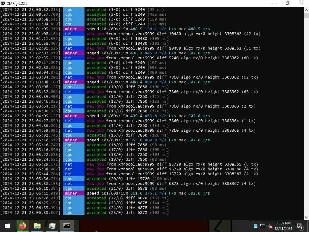The height and width of the screenshot is (232, 309).
Task: Click the new job height 3308364 line
Action: tap(128, 121)
